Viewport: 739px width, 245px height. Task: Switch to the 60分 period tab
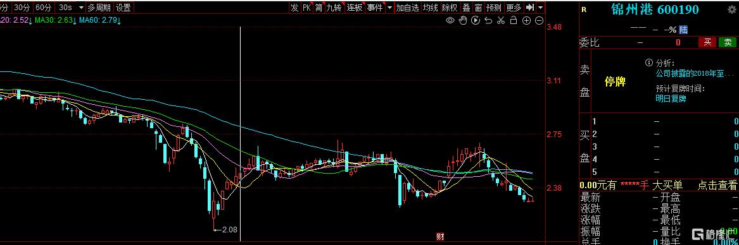point(43,8)
